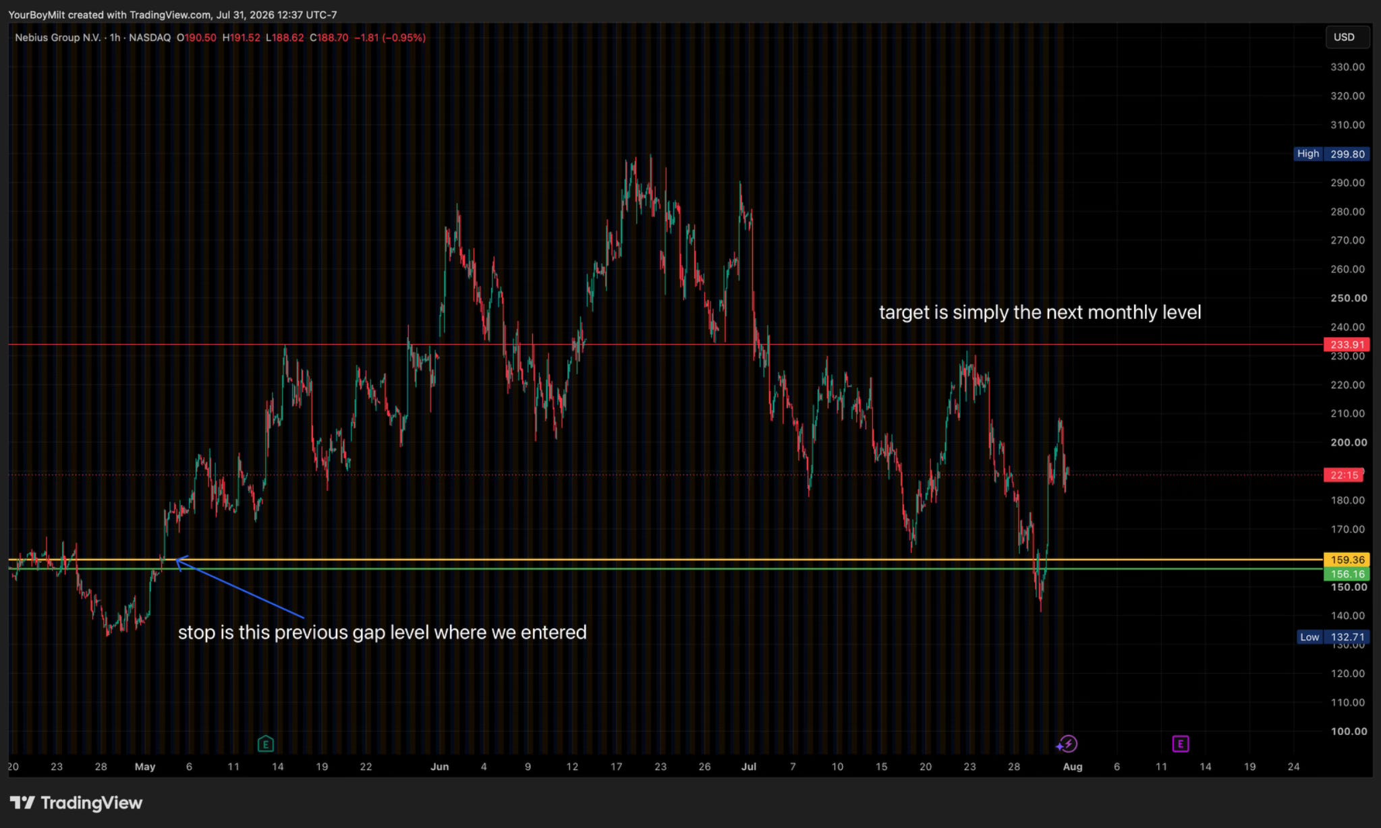Click 290.00 on the price axis
This screenshot has height=828, width=1381.
pyautogui.click(x=1347, y=183)
